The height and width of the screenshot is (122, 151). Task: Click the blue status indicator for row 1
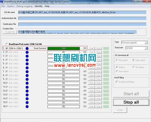point(27,48)
